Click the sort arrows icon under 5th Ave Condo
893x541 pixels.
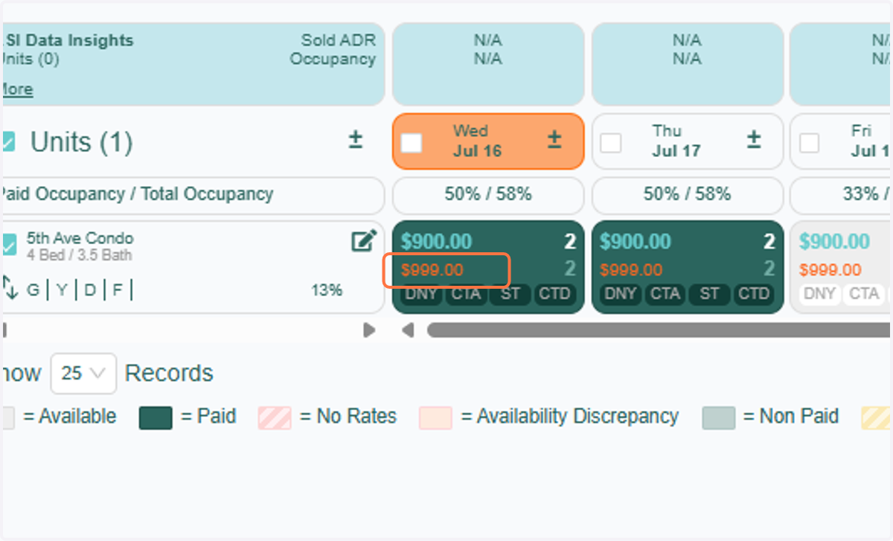pos(9,289)
